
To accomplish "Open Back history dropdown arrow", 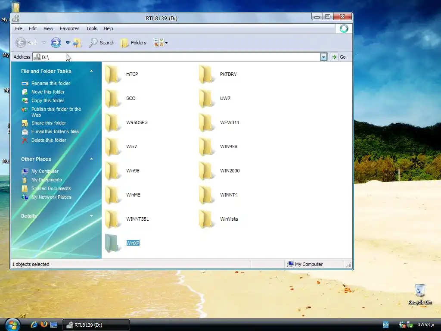I will tap(44, 43).
